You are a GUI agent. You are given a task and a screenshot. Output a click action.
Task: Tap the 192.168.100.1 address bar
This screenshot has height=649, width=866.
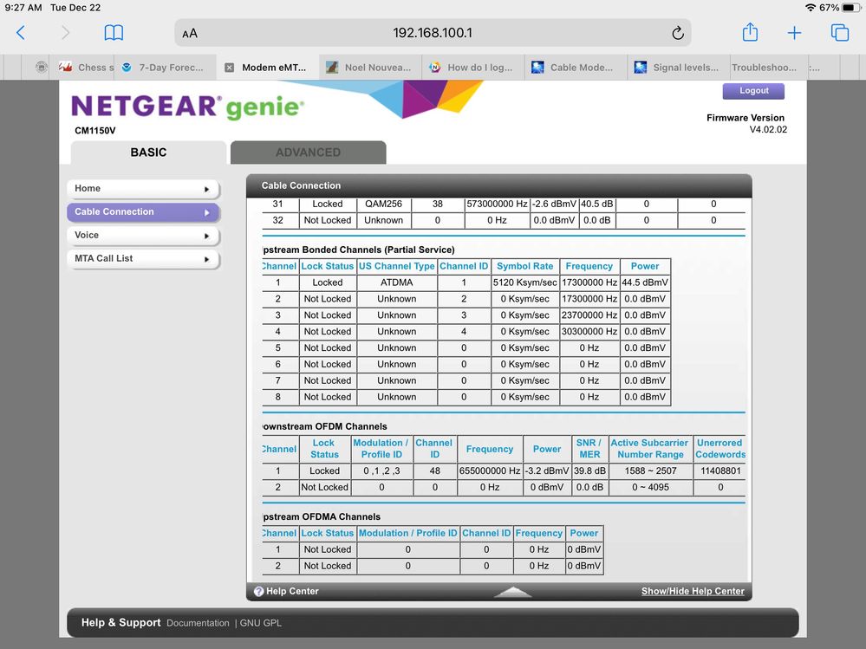432,33
